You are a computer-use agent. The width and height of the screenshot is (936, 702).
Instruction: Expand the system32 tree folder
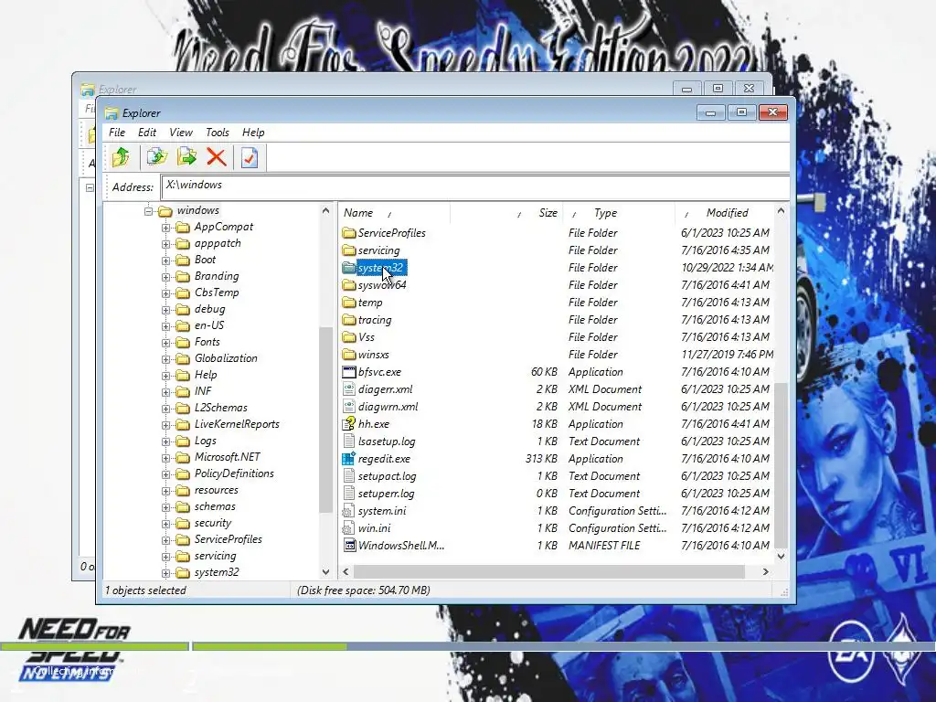pos(166,573)
